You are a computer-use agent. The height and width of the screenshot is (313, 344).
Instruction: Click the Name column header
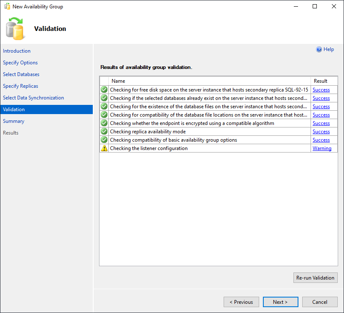pyautogui.click(x=118, y=81)
